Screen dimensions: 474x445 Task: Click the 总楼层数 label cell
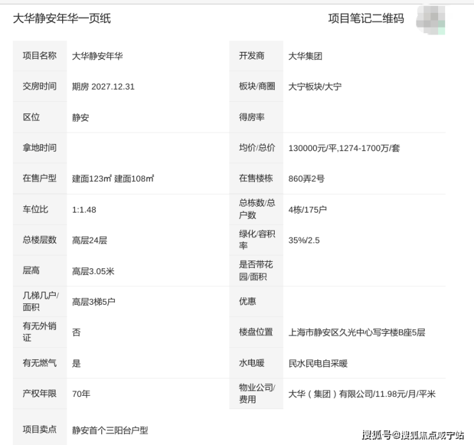(40, 240)
